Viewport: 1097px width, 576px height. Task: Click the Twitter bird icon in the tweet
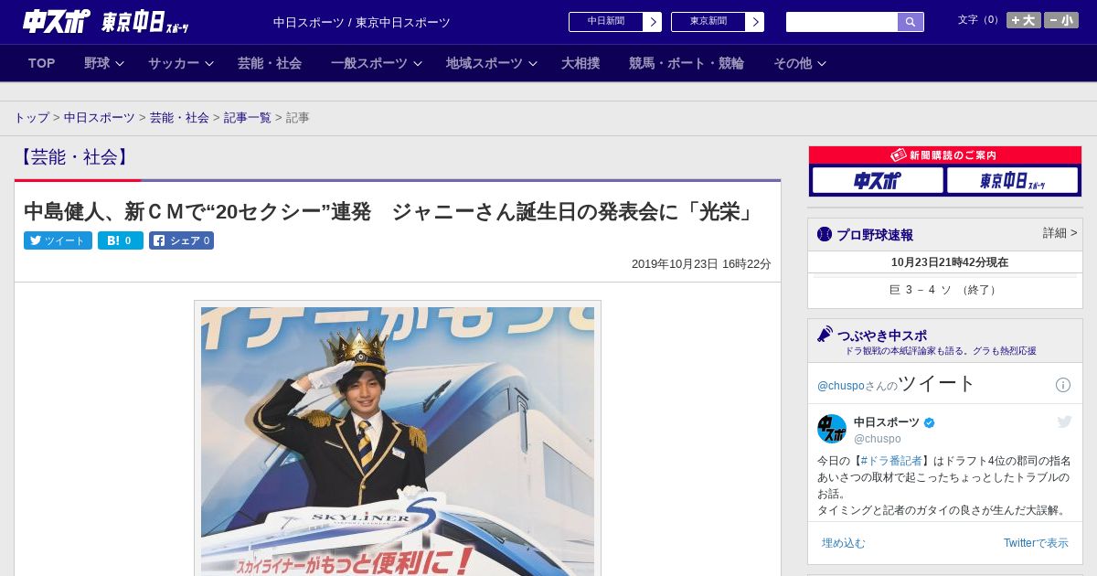pos(1064,421)
